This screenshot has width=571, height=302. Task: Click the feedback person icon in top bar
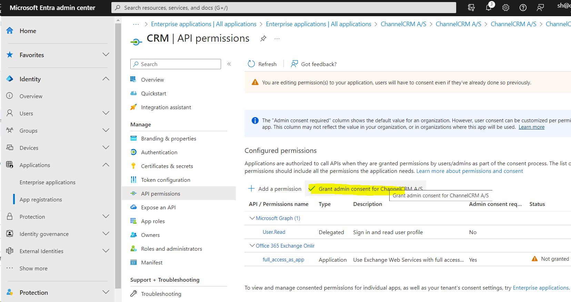pyautogui.click(x=540, y=8)
